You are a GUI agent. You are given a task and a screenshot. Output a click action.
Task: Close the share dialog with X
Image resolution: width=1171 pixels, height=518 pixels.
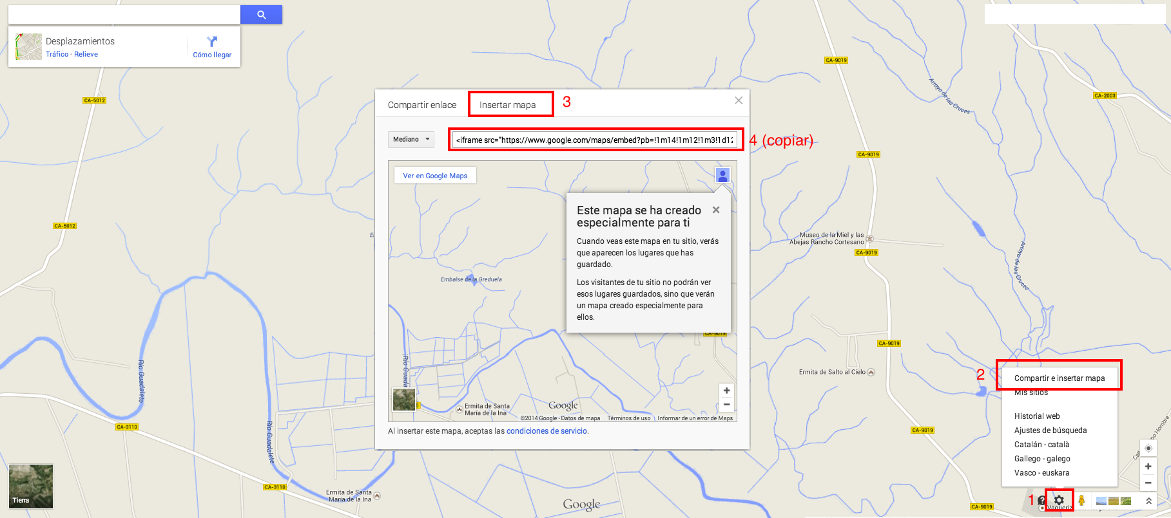tap(739, 100)
